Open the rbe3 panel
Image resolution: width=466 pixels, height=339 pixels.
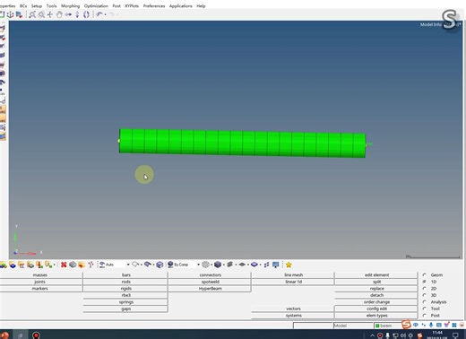point(126,295)
